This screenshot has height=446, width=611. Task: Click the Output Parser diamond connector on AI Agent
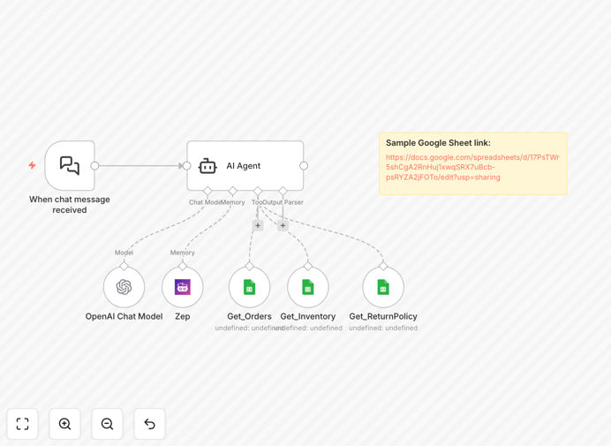click(x=283, y=191)
